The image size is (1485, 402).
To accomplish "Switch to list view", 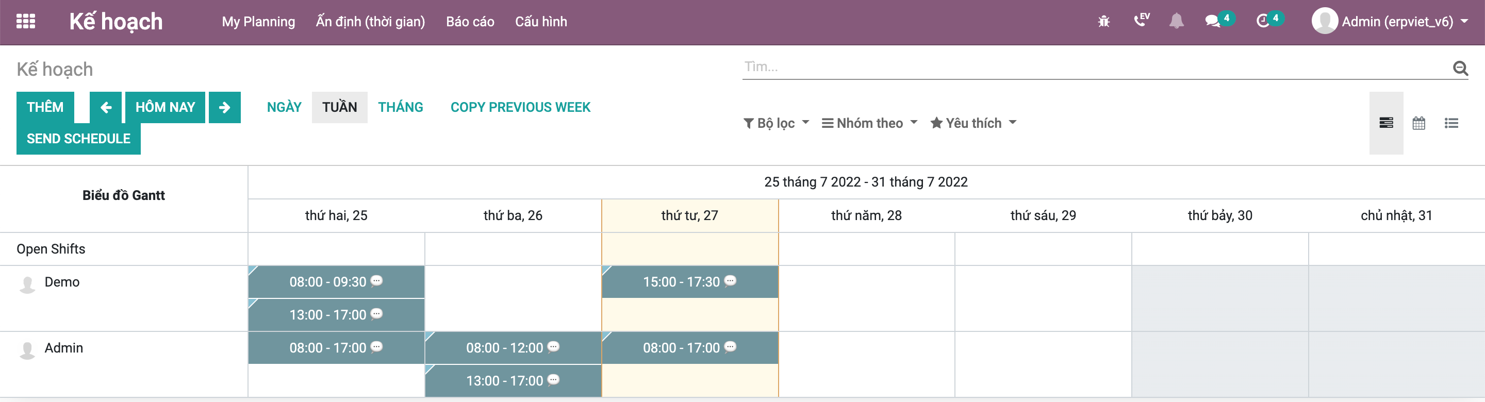I will pos(1451,123).
